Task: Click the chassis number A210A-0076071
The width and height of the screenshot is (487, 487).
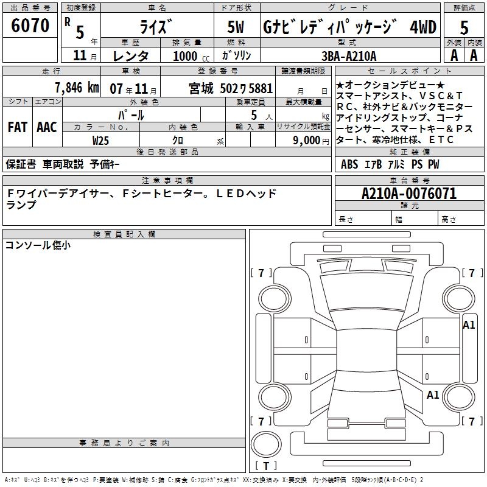Action: [x=409, y=194]
